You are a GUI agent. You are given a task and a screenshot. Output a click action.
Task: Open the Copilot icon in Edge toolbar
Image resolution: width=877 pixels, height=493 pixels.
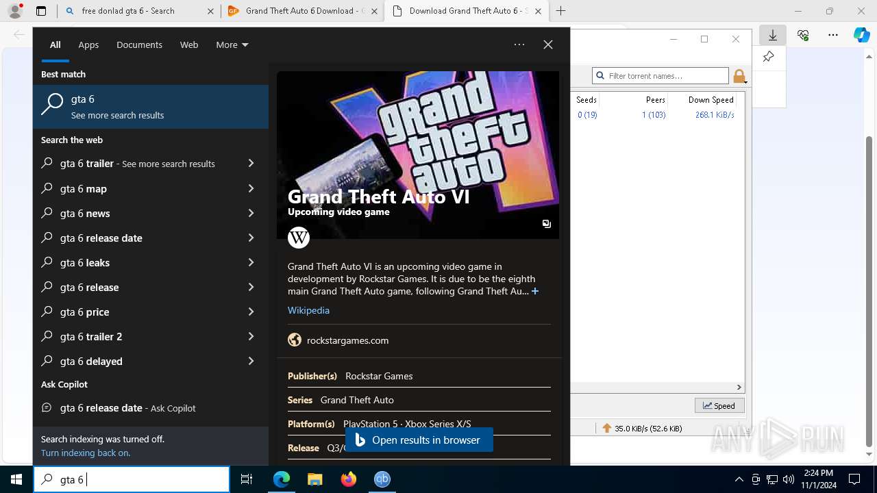click(862, 35)
